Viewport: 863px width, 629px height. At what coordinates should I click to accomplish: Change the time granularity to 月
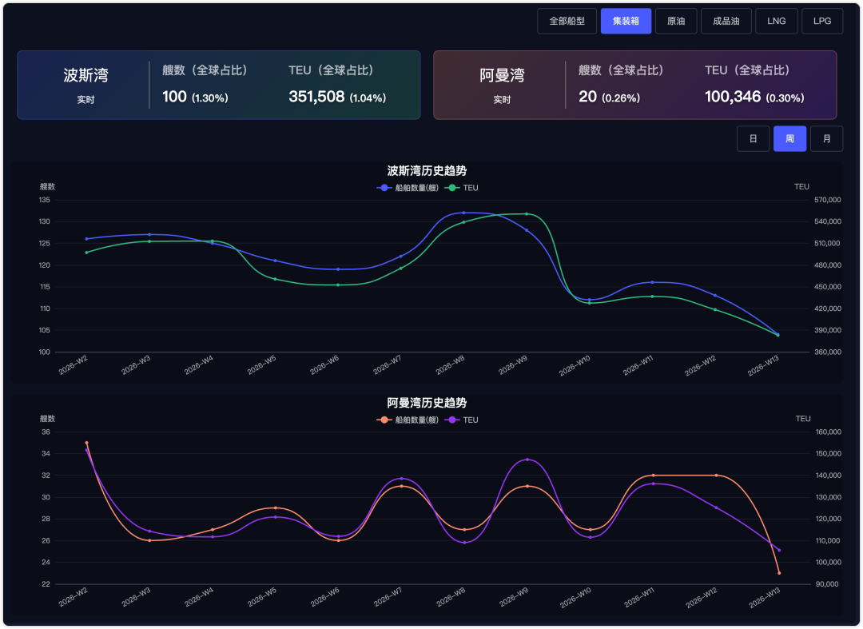point(826,139)
